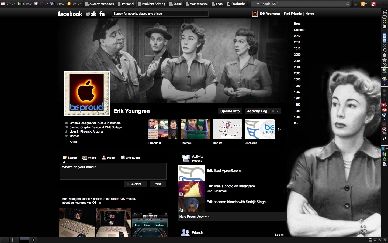This screenshot has height=243, width=388.
Task: Click the X stop icon in the sidebar
Action: [384, 45]
